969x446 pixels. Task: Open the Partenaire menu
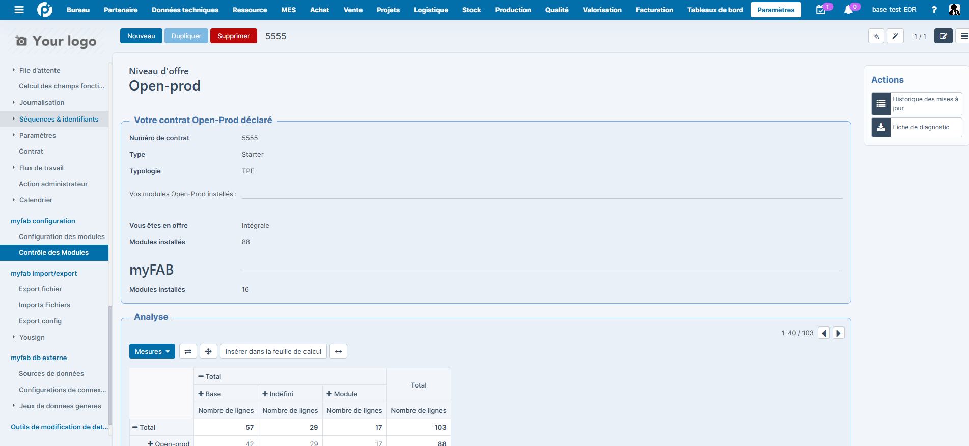(121, 10)
